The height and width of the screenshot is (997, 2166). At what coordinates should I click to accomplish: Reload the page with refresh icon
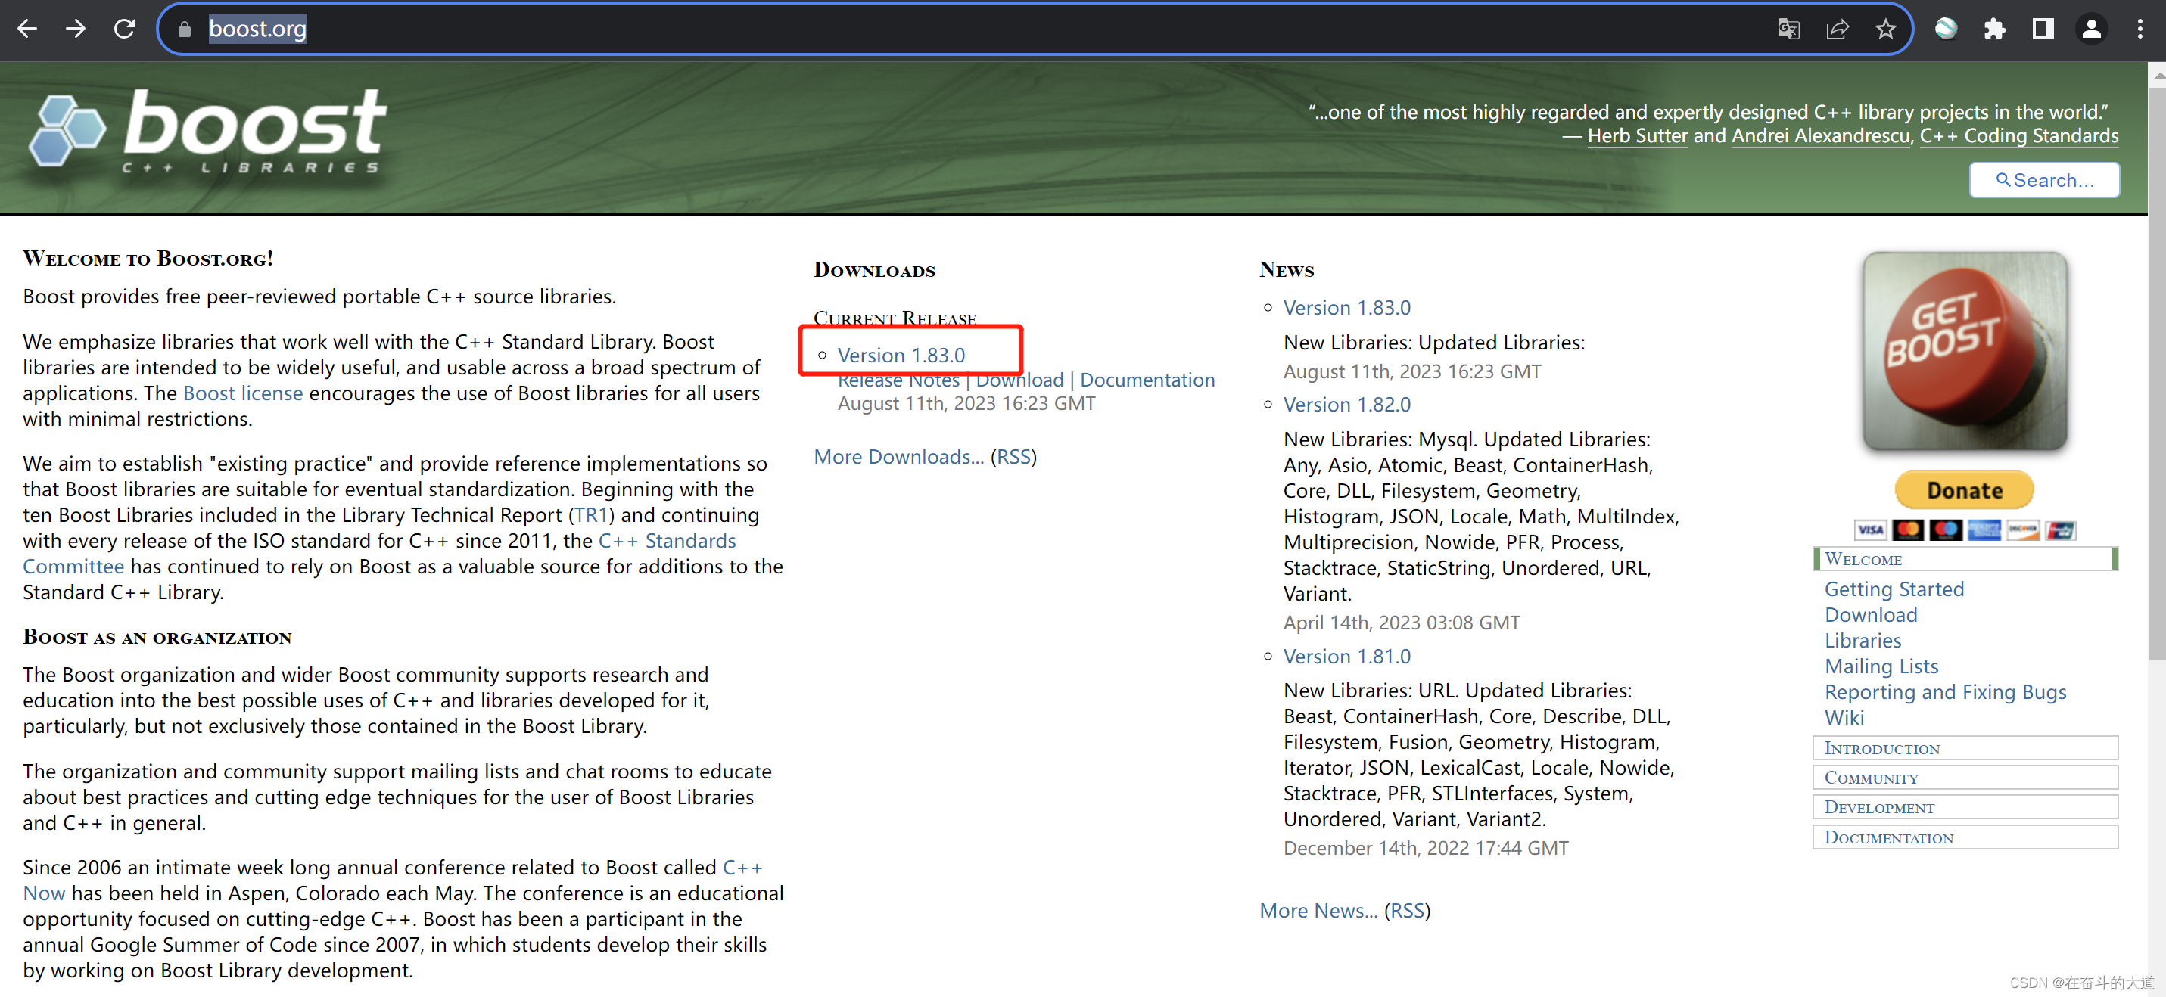[124, 29]
